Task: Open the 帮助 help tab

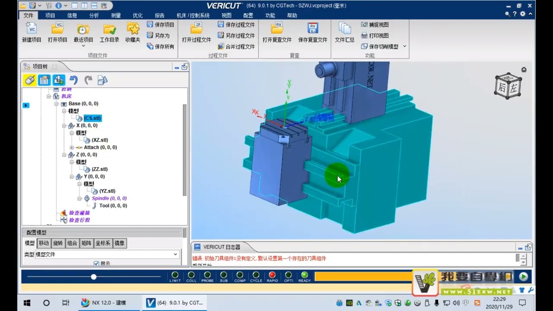Action: point(292,15)
